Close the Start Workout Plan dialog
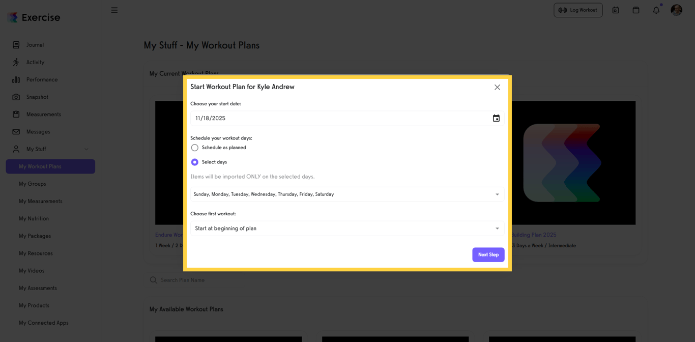This screenshot has width=695, height=342. click(497, 88)
